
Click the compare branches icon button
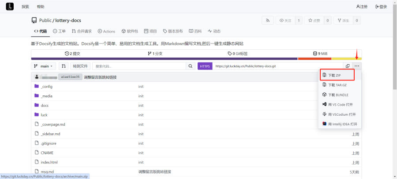click(64, 66)
